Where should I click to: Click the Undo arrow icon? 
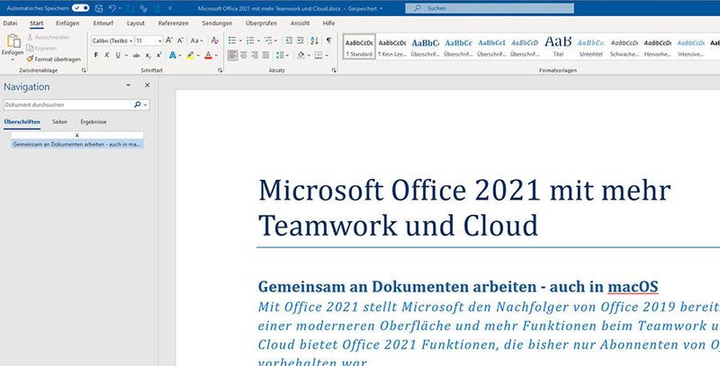[112, 8]
